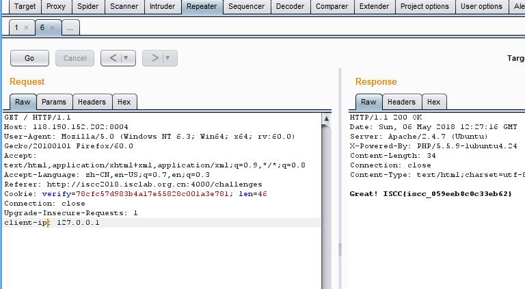Add a new Repeater tab via ...
Screen dimensions: 525x289
click(70, 28)
